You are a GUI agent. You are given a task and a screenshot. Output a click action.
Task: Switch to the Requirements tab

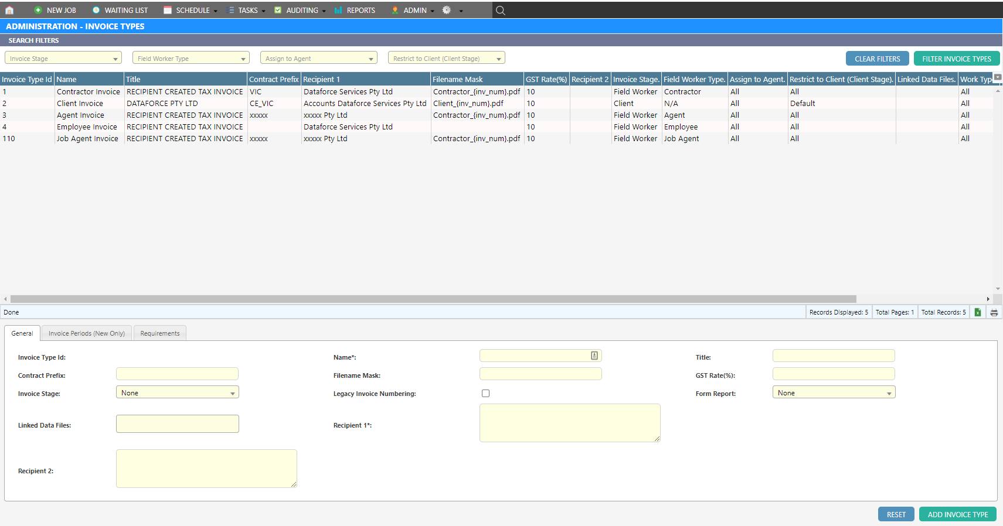(x=160, y=333)
